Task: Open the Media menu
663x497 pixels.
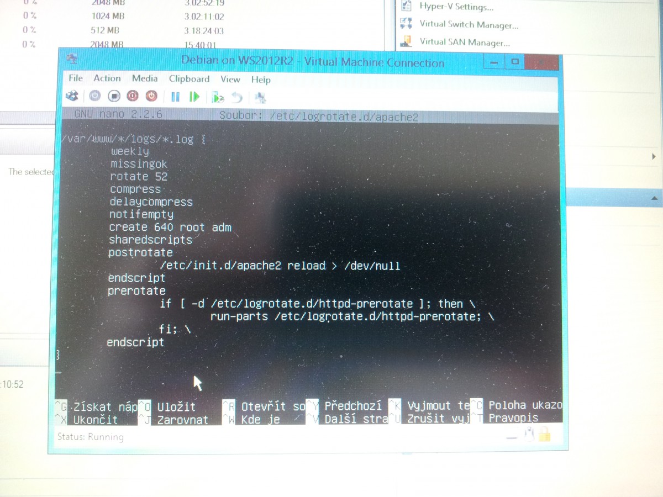Action: [145, 78]
